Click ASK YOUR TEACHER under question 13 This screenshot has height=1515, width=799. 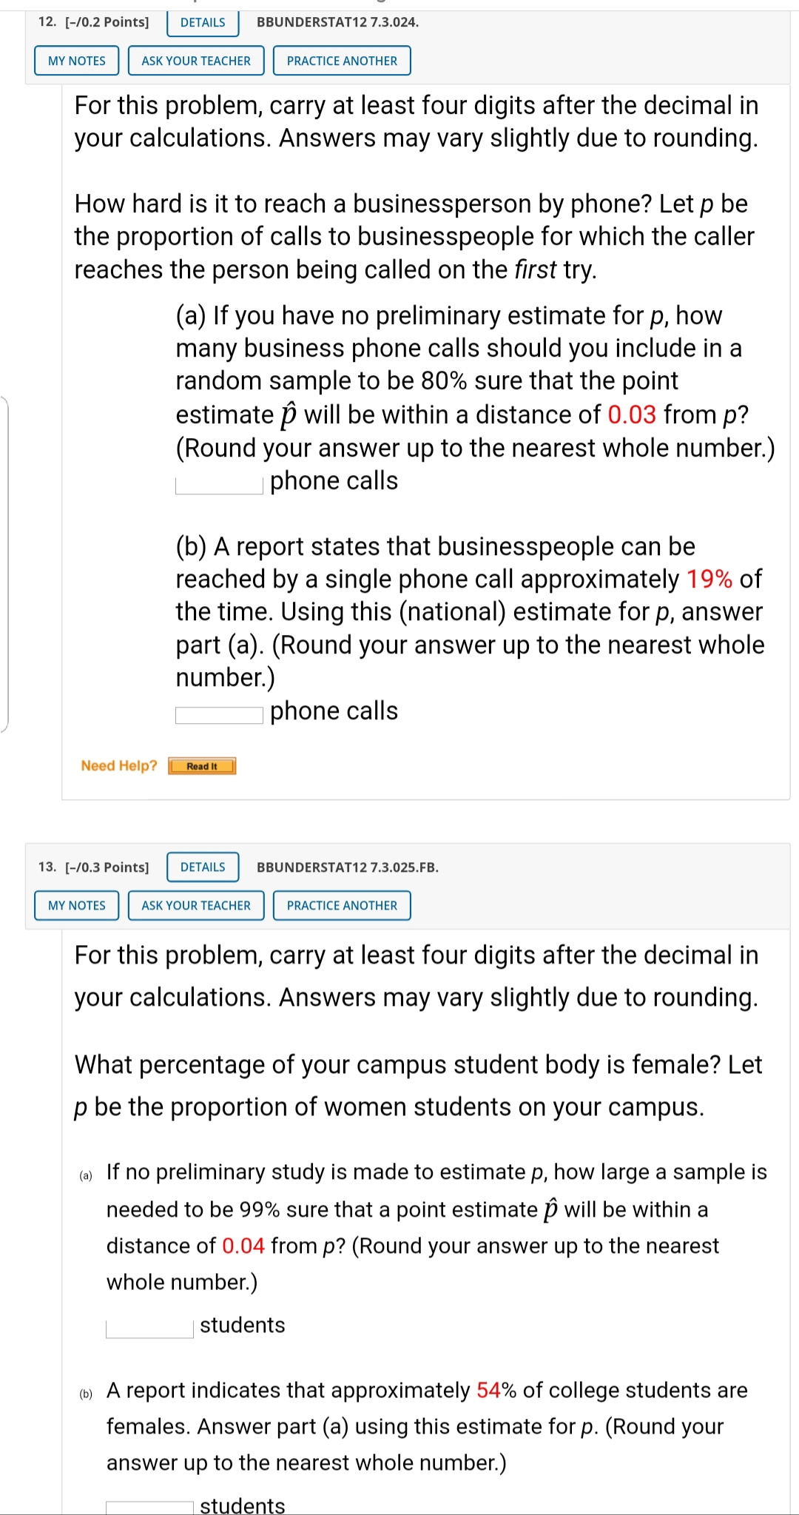pos(195,905)
